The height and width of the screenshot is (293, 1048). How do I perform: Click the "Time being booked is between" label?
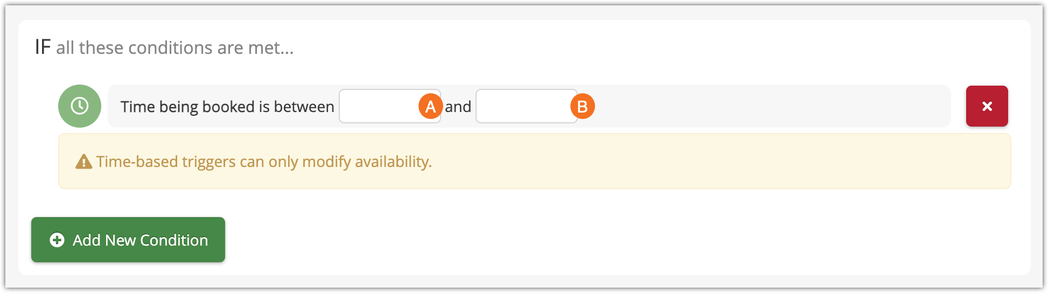[x=227, y=107]
